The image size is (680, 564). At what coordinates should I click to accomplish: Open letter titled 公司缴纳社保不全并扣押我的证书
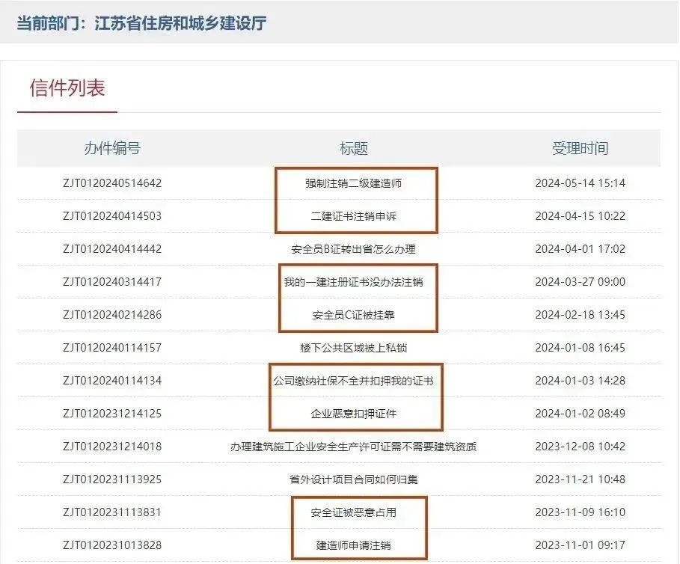(353, 381)
